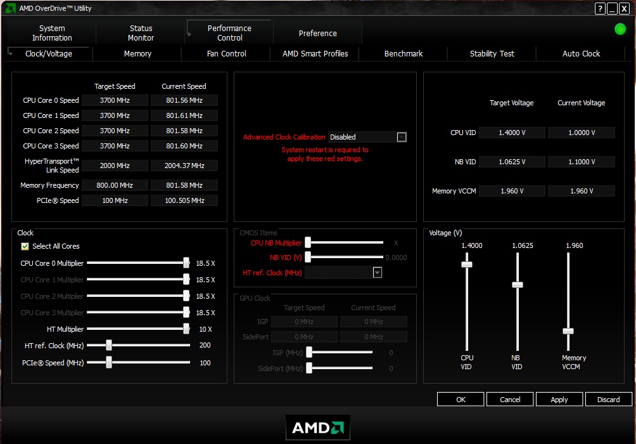Click the OK button
Image resolution: width=636 pixels, height=444 pixels.
[x=461, y=400]
